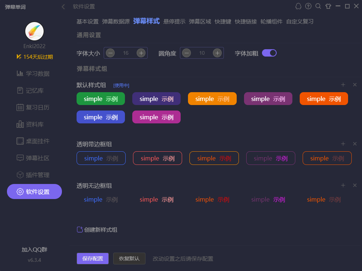Select the green simple 示例 style swatch

click(101, 99)
